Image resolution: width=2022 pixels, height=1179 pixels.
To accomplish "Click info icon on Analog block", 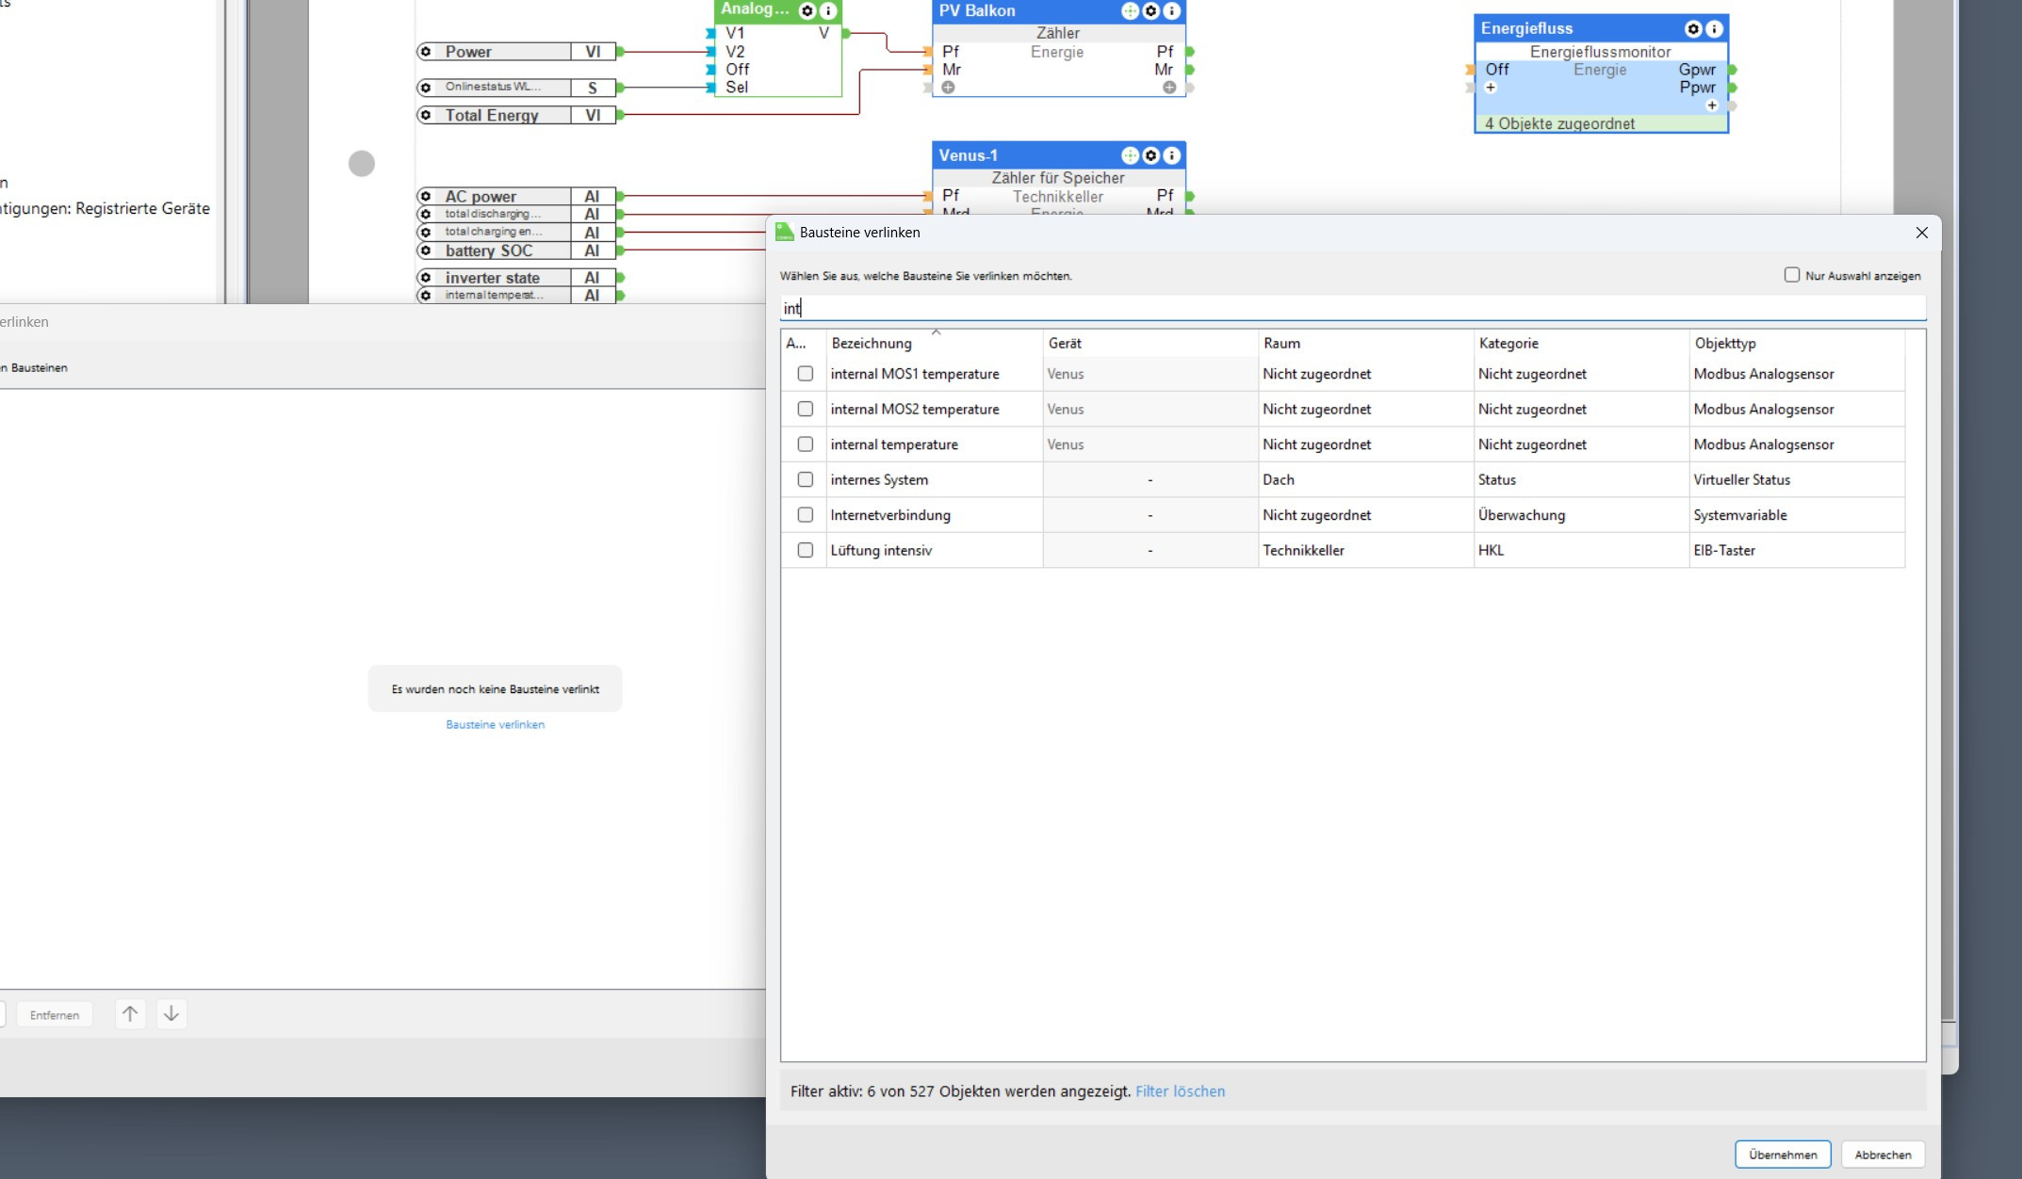I will (828, 11).
